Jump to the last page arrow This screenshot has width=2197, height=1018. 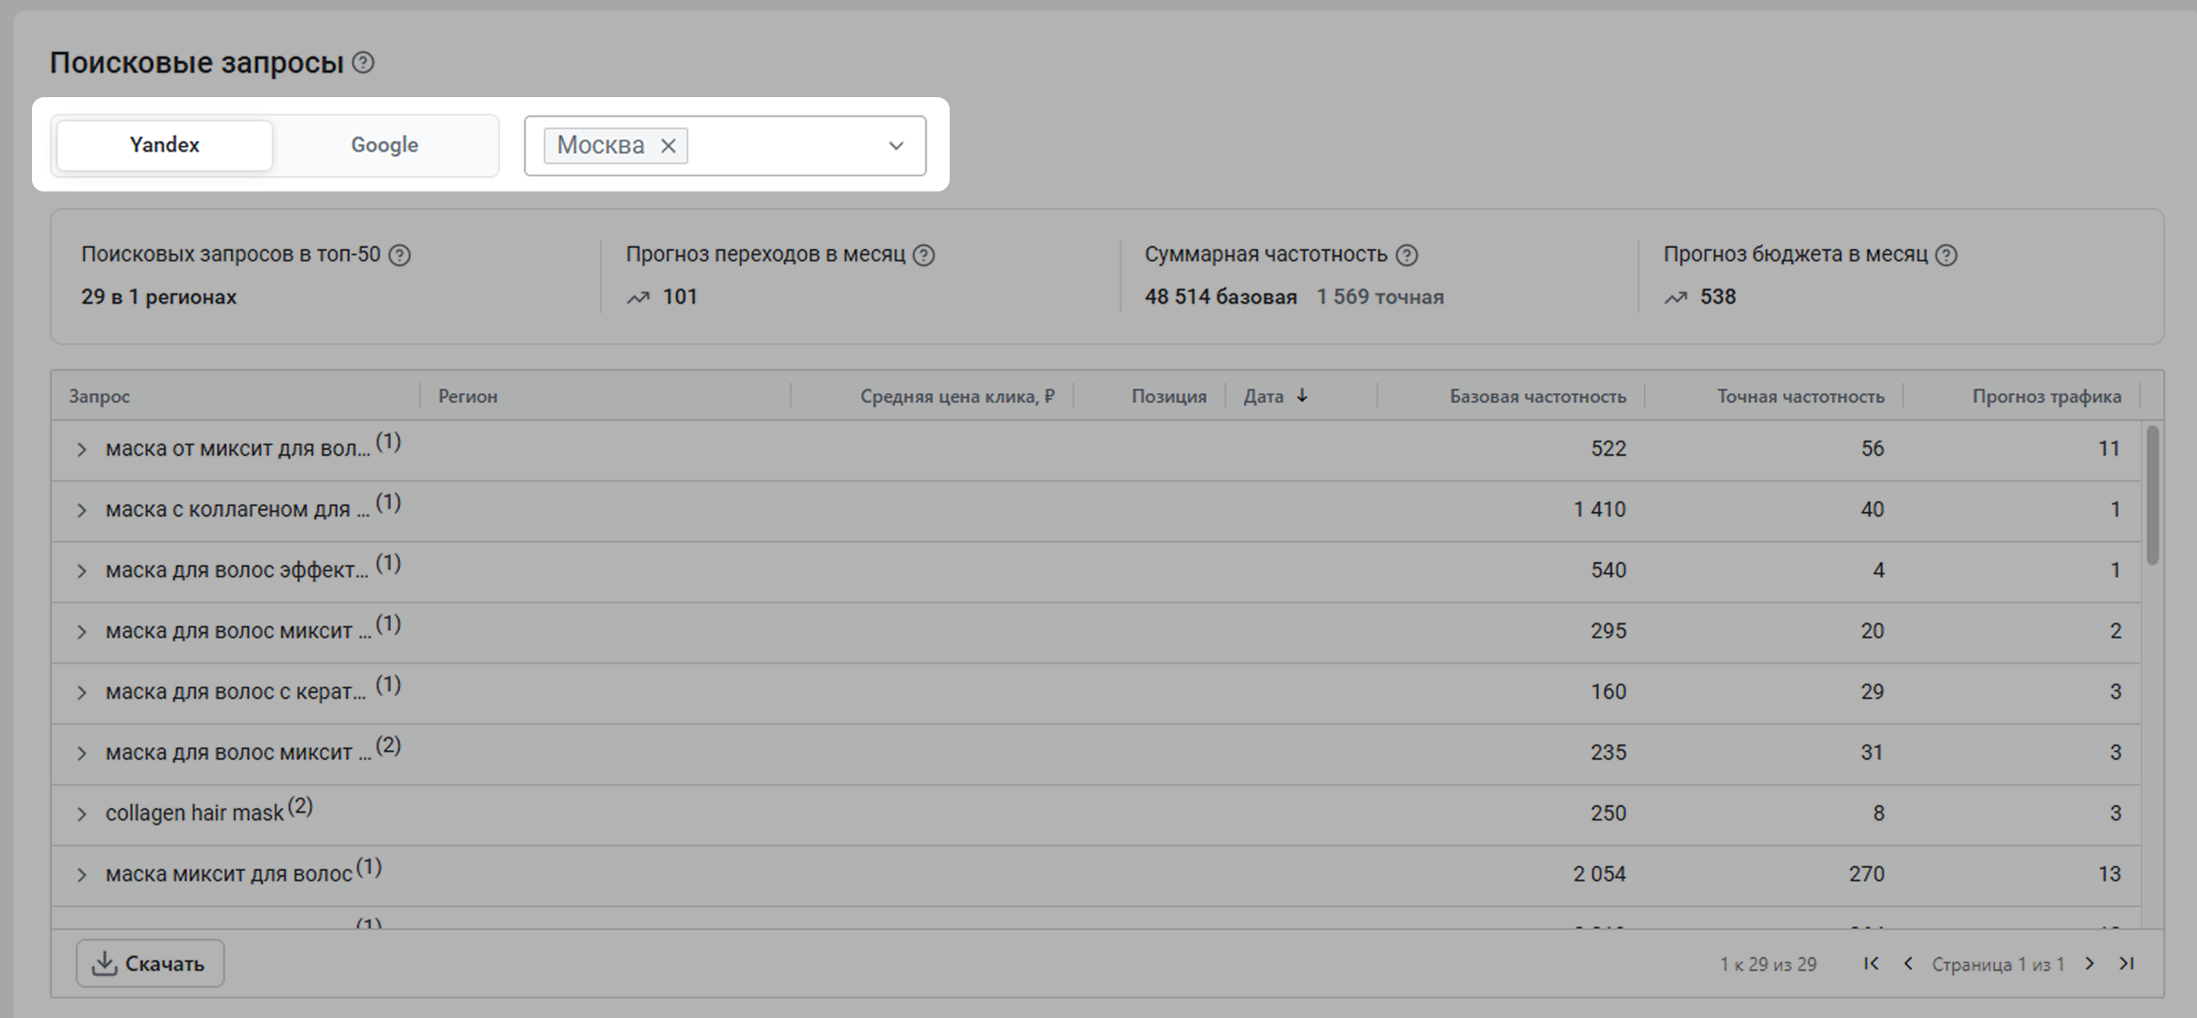(2126, 963)
